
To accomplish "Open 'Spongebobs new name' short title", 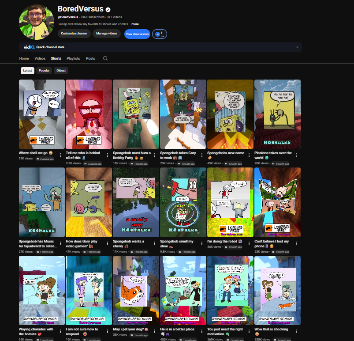I will tap(226, 155).
